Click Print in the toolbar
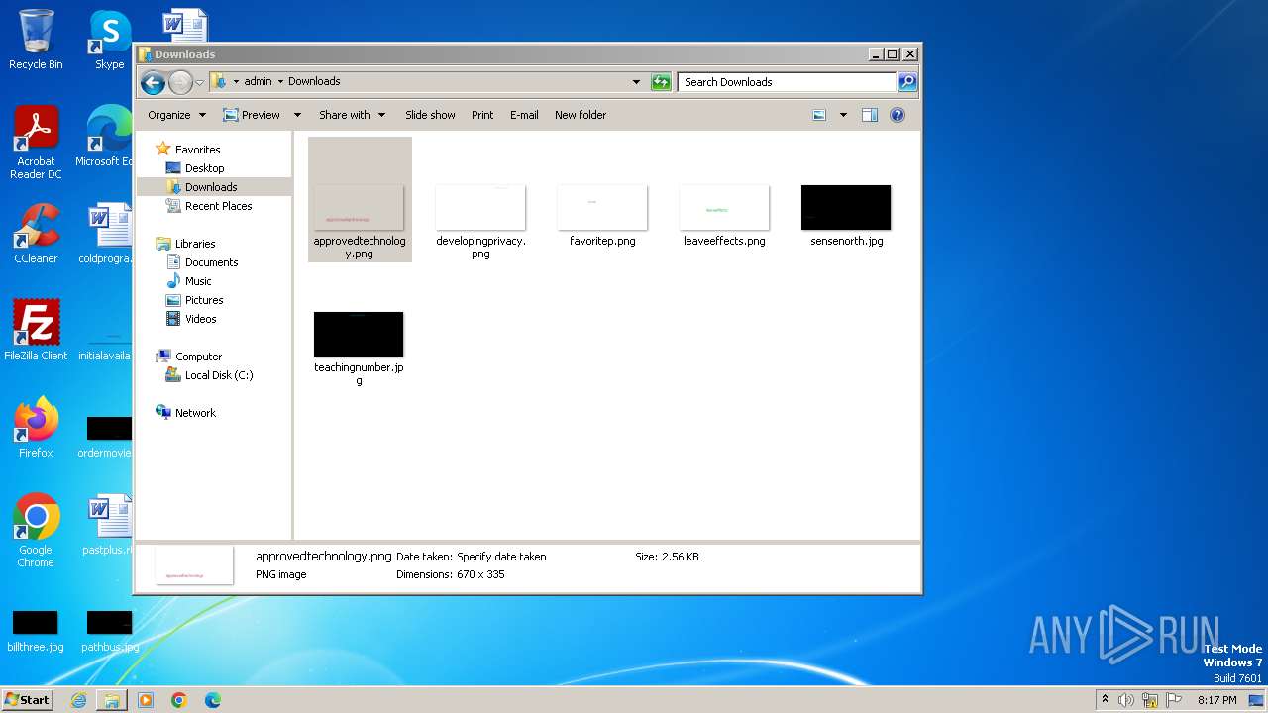This screenshot has width=1268, height=713. coord(482,115)
